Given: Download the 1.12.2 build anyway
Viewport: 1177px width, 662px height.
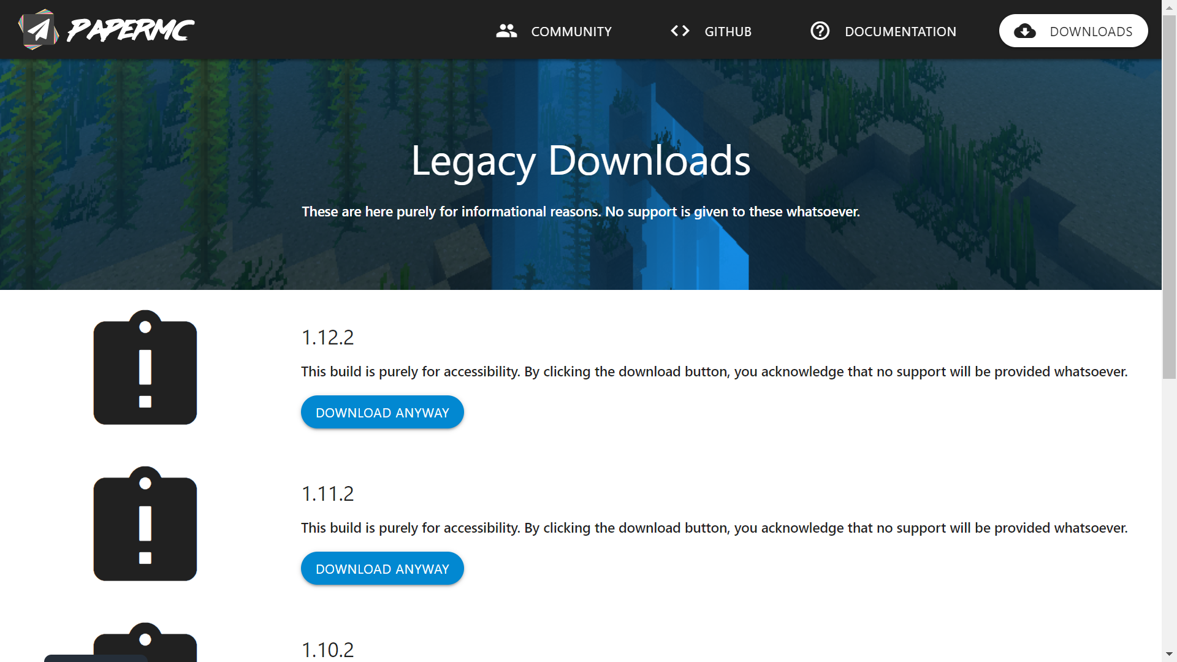Looking at the screenshot, I should (382, 413).
